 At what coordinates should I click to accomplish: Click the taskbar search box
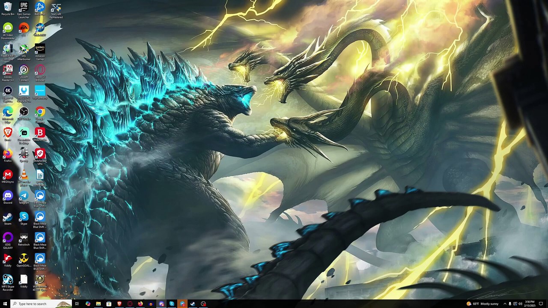tap(41, 304)
